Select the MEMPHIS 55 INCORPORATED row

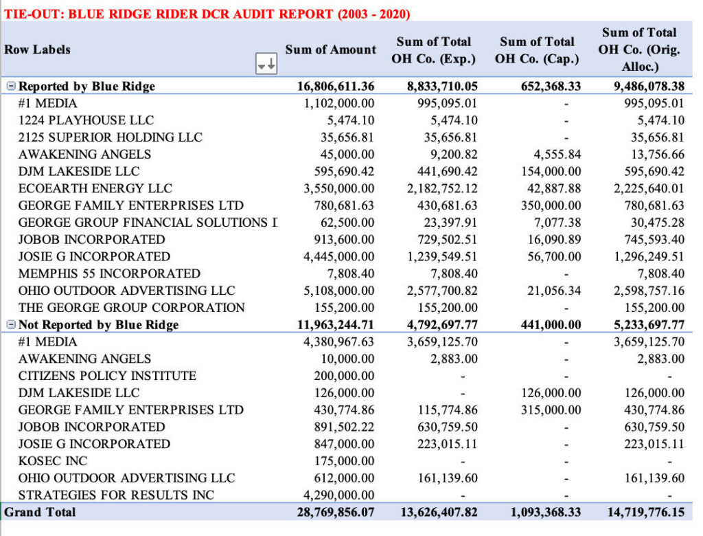[109, 273]
